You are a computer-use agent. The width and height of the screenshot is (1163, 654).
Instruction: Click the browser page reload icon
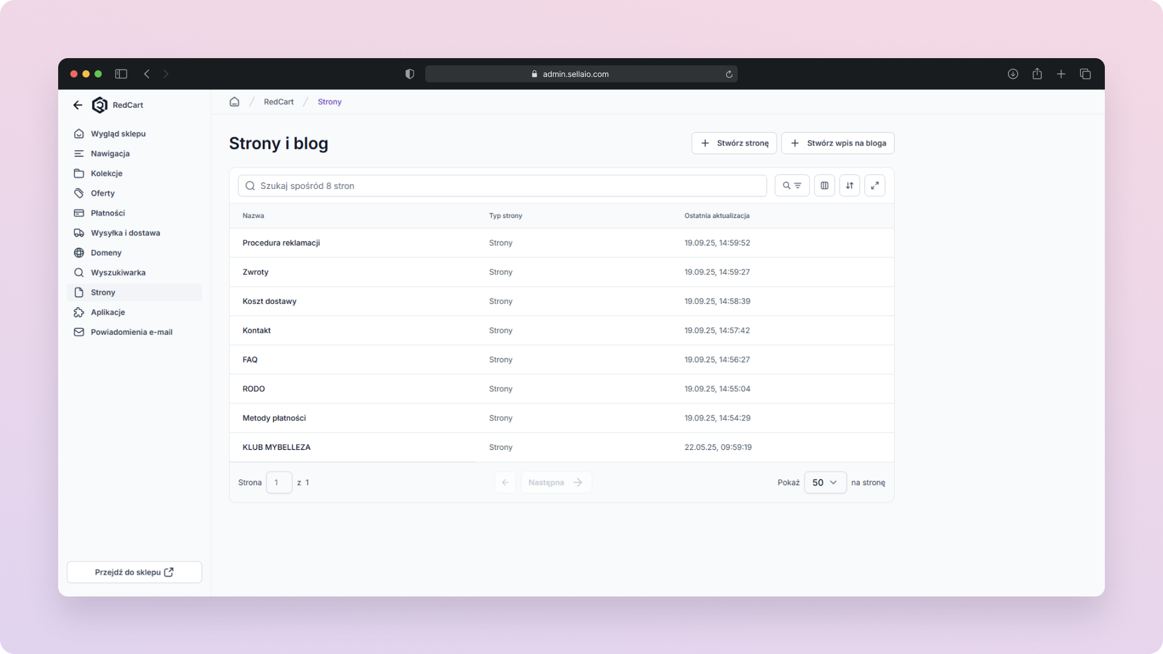729,74
